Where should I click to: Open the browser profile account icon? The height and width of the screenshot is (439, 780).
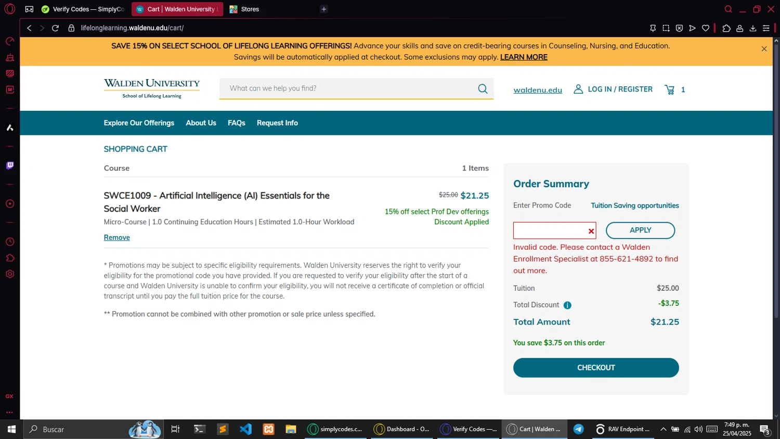click(x=739, y=28)
